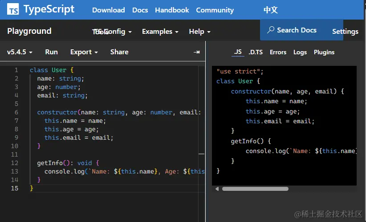Click 'getInfo(): void {' in the editor
Image resolution: width=366 pixels, height=222 pixels.
68,163
